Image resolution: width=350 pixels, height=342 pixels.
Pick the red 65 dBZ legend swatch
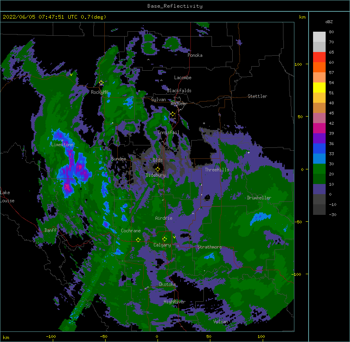coord(319,57)
